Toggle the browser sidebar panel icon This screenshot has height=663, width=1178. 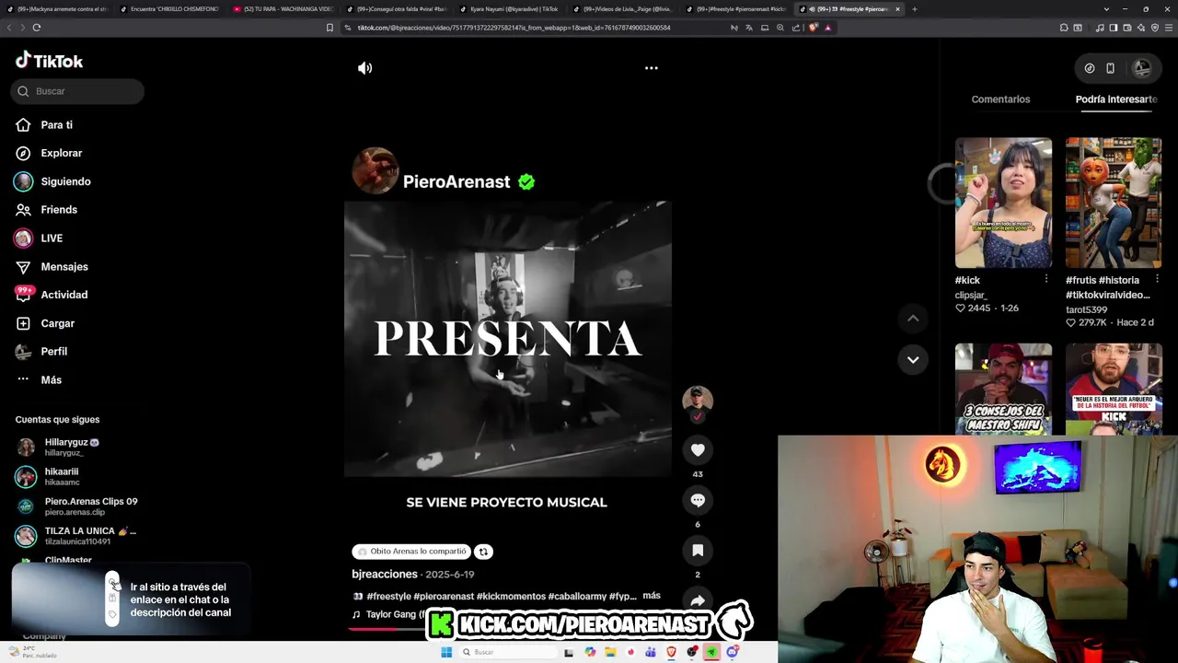tap(1114, 28)
